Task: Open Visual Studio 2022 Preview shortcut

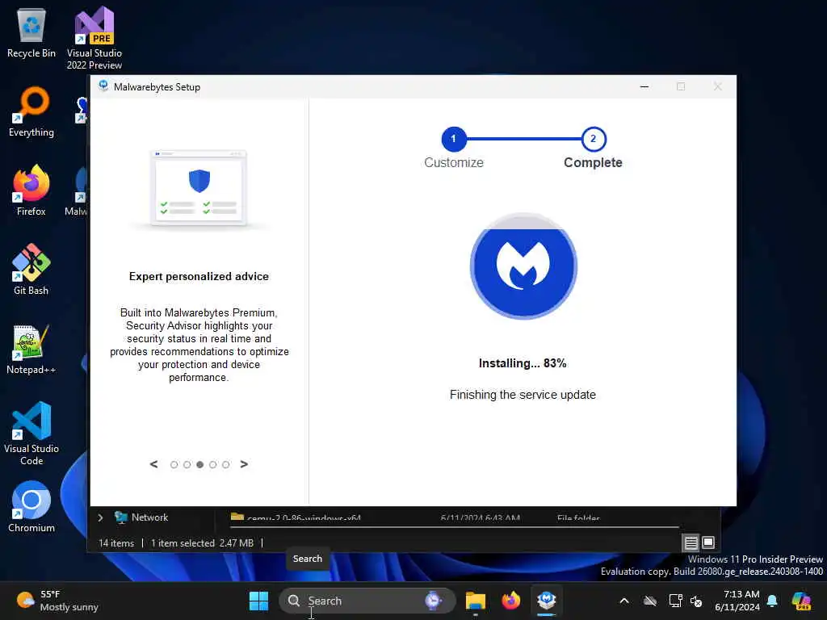Action: point(94,39)
